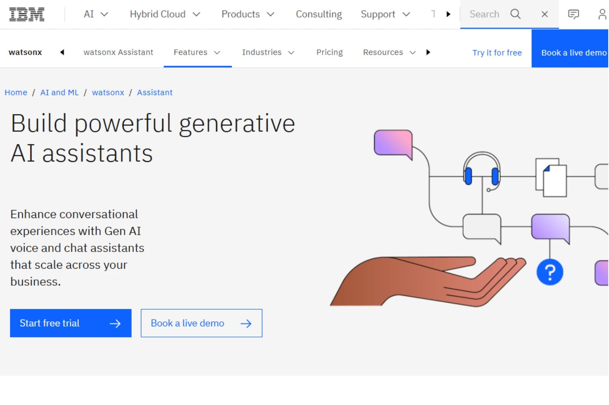Open the Resources dropdown
This screenshot has width=609, height=405.
388,52
